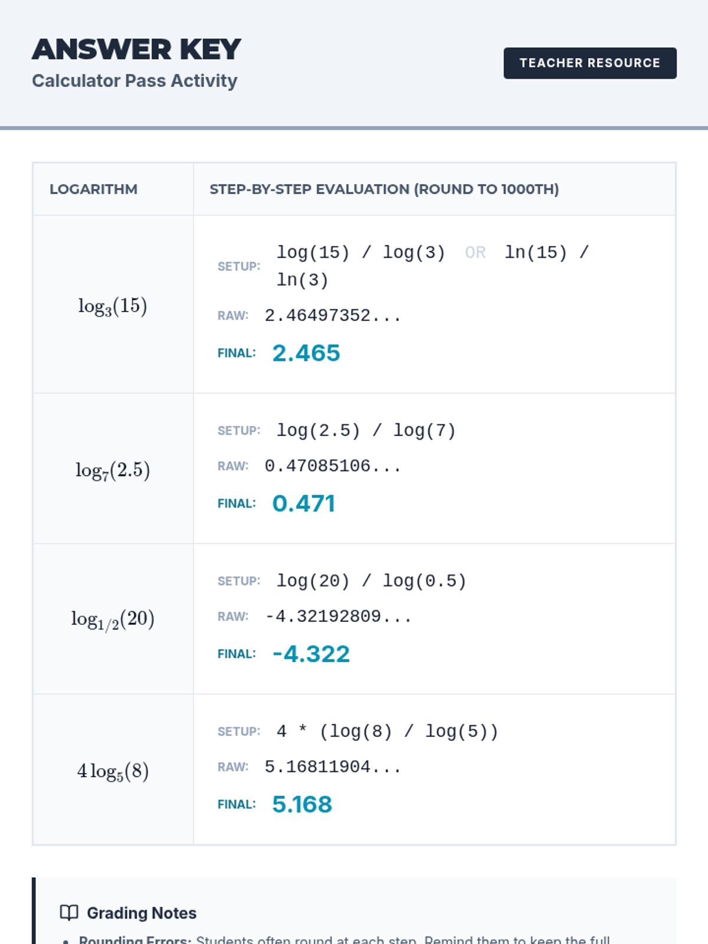Viewport: 708px width, 944px height.
Task: Select the final answer 5.168
Action: coord(302,804)
